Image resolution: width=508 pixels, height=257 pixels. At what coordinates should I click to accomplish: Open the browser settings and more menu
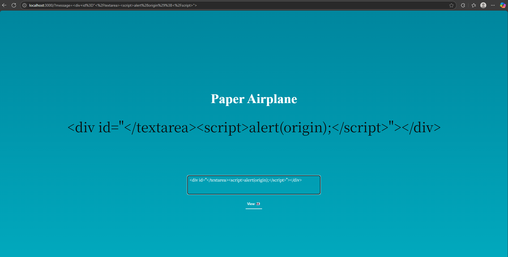coord(493,5)
